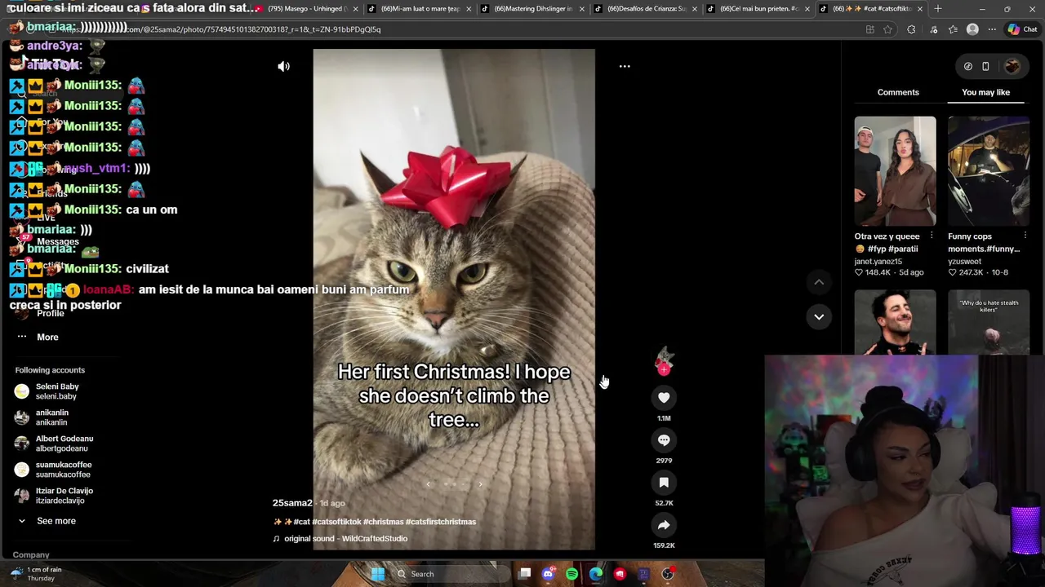Screen dimensions: 1045x587
Task: Open comments with the speech bubble icon
Action: point(664,440)
